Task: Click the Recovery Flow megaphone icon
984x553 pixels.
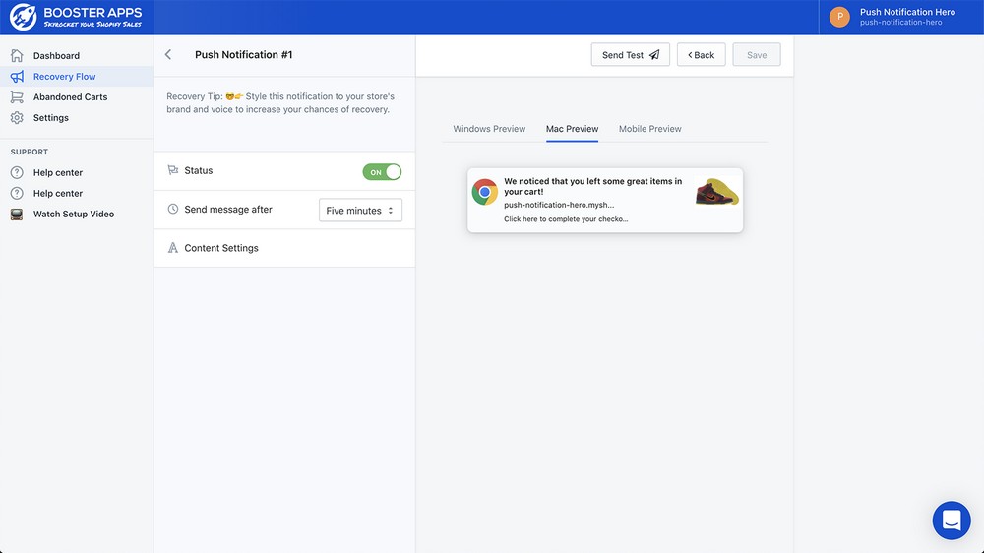Action: click(17, 77)
